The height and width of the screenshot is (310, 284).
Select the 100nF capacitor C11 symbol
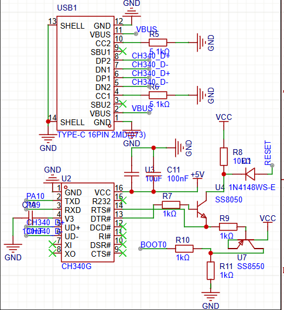[153, 174]
